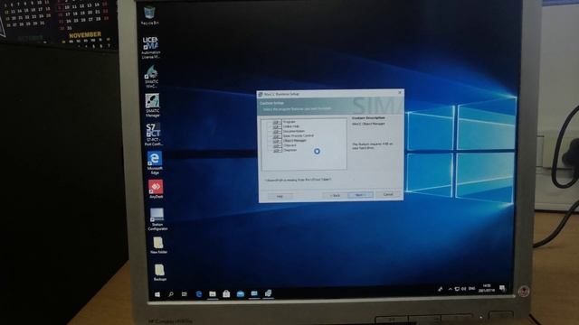Select the Object Manager feature row

tap(295, 141)
